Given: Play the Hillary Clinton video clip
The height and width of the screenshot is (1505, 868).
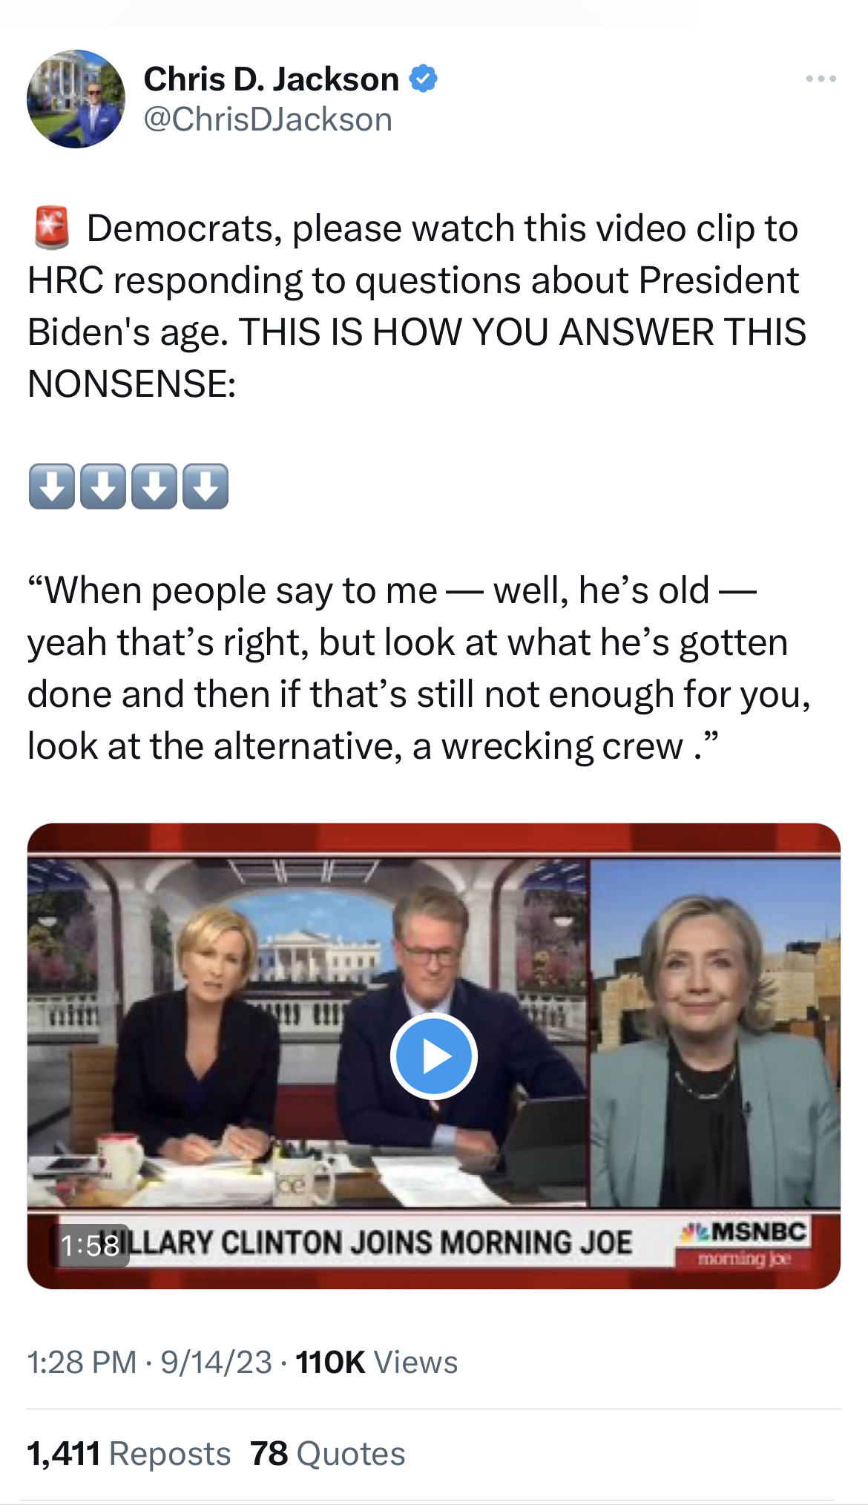Looking at the screenshot, I should click(433, 1056).
